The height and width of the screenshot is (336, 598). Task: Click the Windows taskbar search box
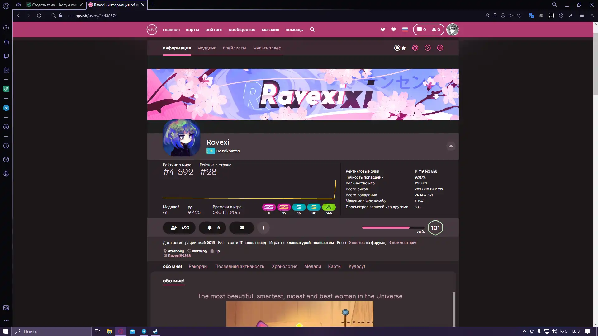point(52,331)
